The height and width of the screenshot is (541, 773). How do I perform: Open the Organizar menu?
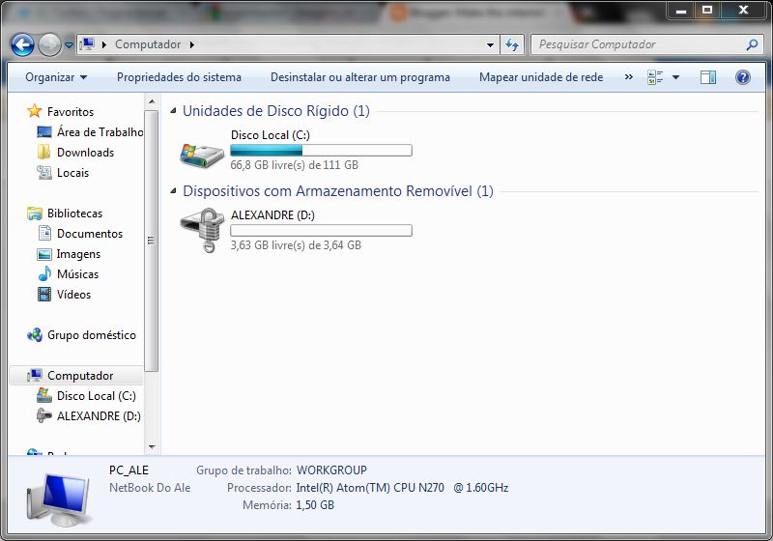[56, 77]
